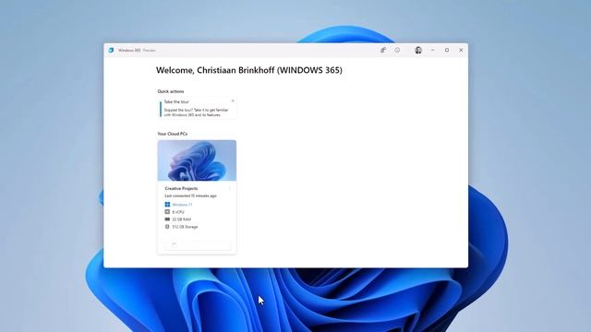Screen dimensions: 591x332
Task: Click the Creative Projects card title
Action: point(181,188)
